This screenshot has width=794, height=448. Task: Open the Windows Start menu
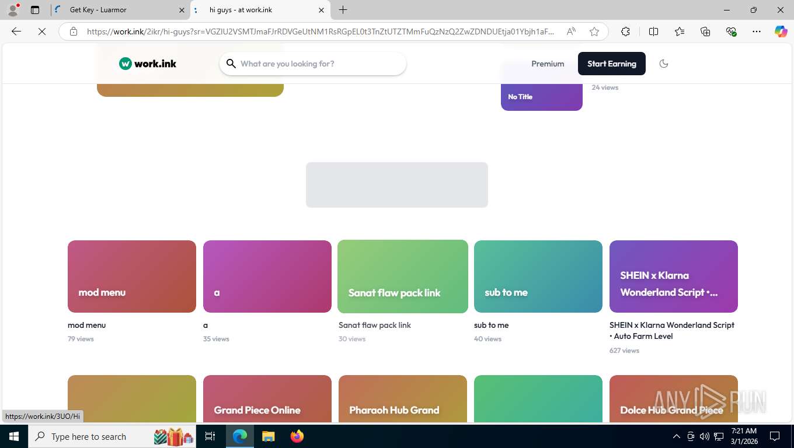[13, 436]
